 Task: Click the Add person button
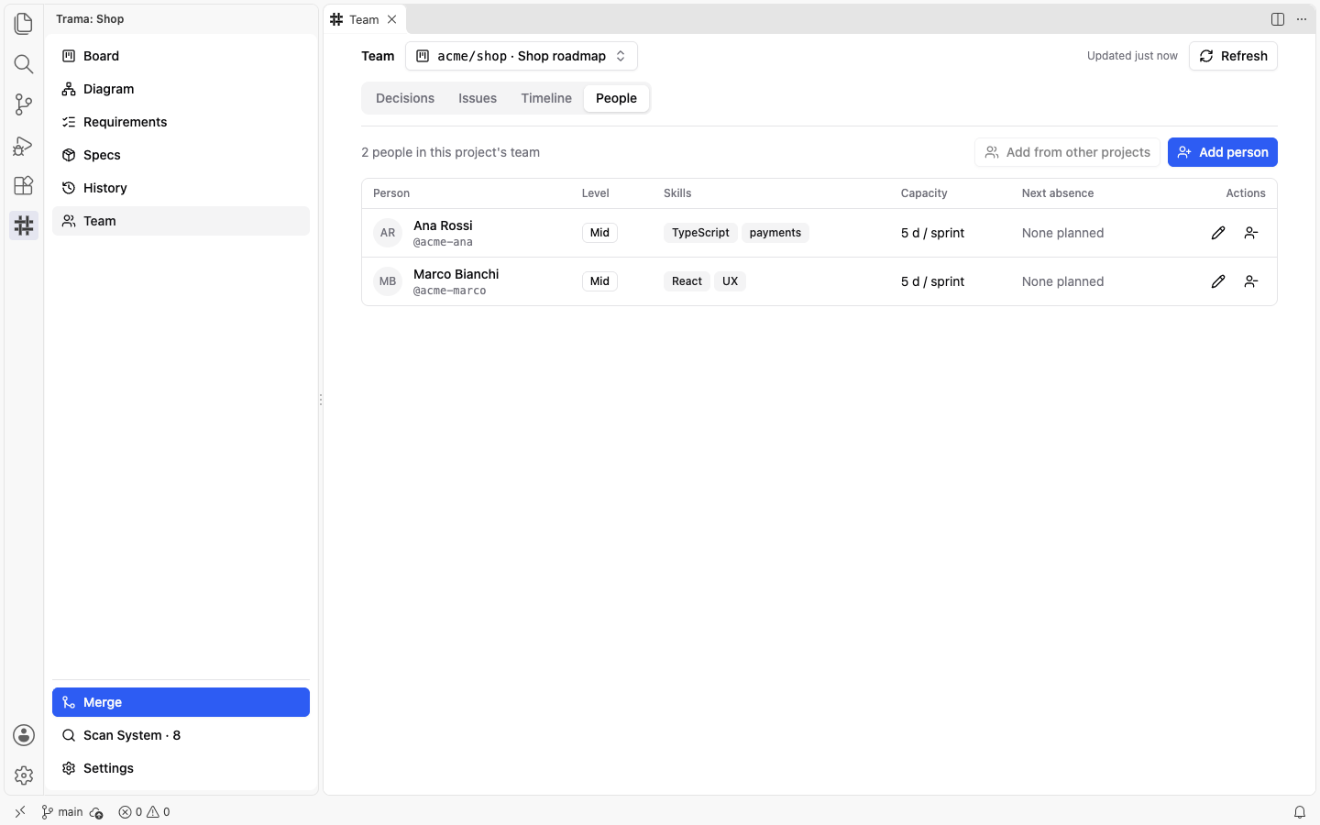click(1223, 152)
